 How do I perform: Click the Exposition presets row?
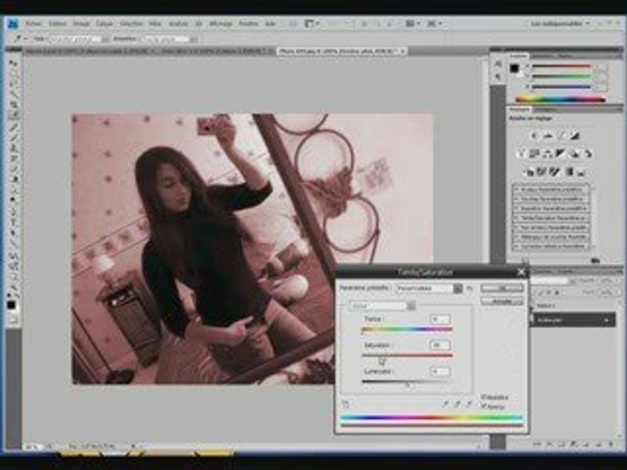coord(551,208)
